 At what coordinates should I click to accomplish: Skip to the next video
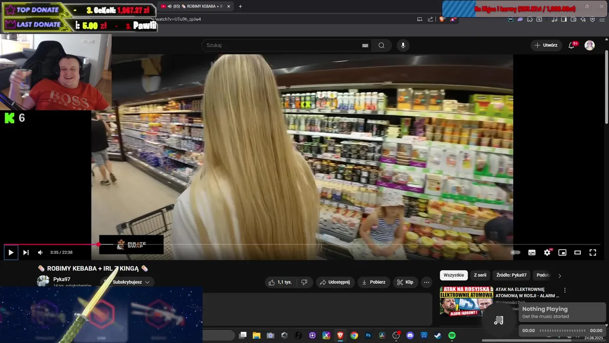(26, 252)
